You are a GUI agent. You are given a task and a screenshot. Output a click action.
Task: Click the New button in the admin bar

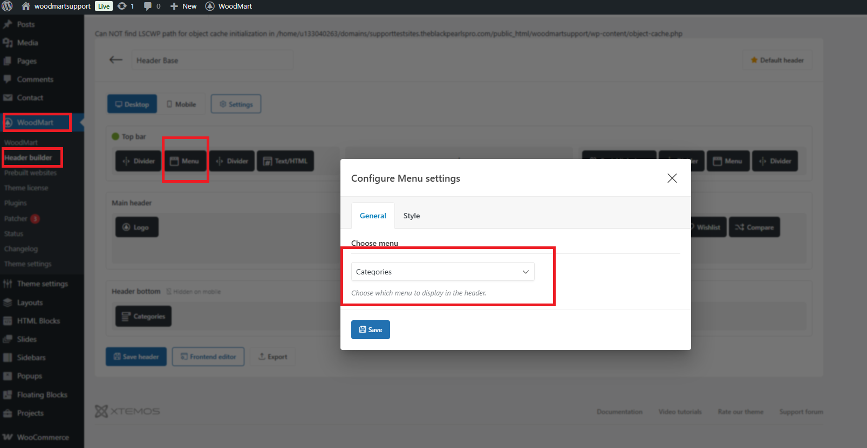(x=183, y=6)
